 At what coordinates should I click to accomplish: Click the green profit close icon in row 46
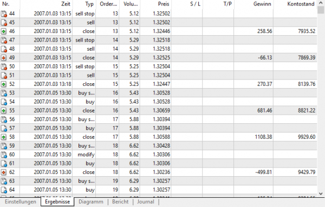tap(4, 31)
